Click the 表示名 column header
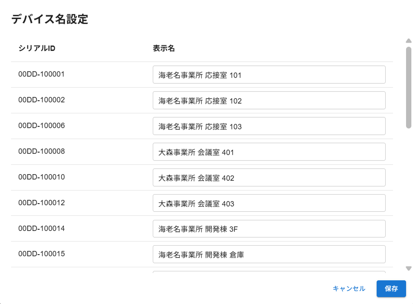The height and width of the screenshot is (304, 413). 164,48
